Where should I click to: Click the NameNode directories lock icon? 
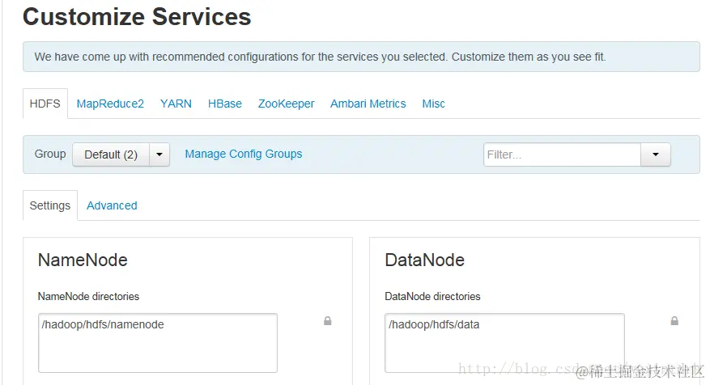click(327, 321)
